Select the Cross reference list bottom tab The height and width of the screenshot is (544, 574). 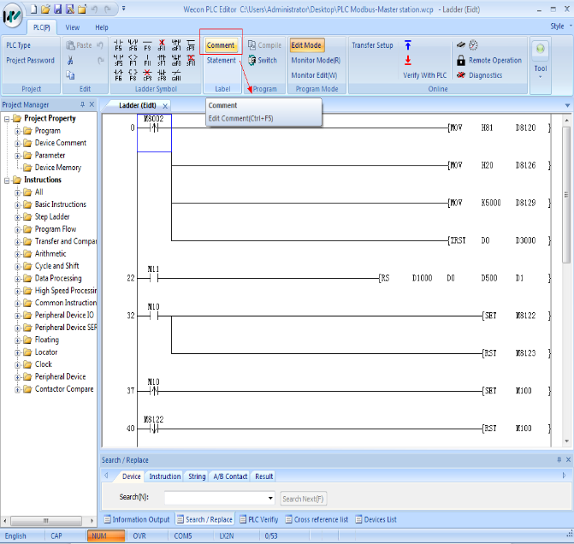point(317,519)
